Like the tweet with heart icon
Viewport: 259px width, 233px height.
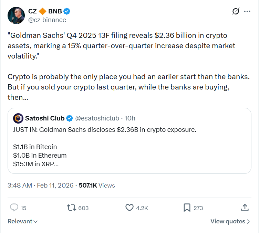pyautogui.click(x=129, y=208)
